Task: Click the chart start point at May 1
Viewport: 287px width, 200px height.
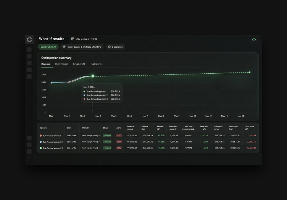Action: (52, 83)
